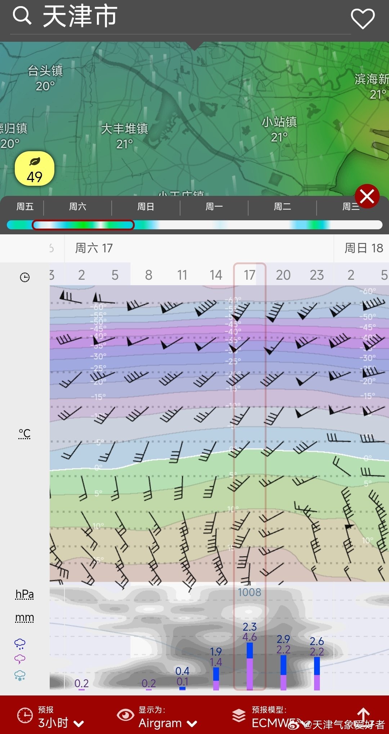This screenshot has width=389, height=734.
Task: Change the mm precipitation unit
Action: 24,618
